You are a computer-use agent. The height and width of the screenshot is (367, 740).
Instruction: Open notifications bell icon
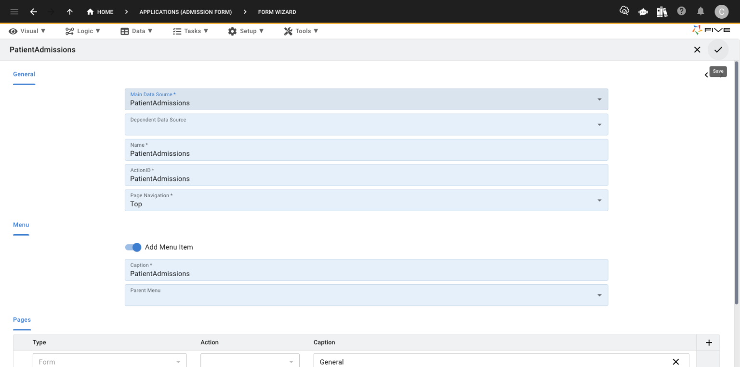[700, 12]
